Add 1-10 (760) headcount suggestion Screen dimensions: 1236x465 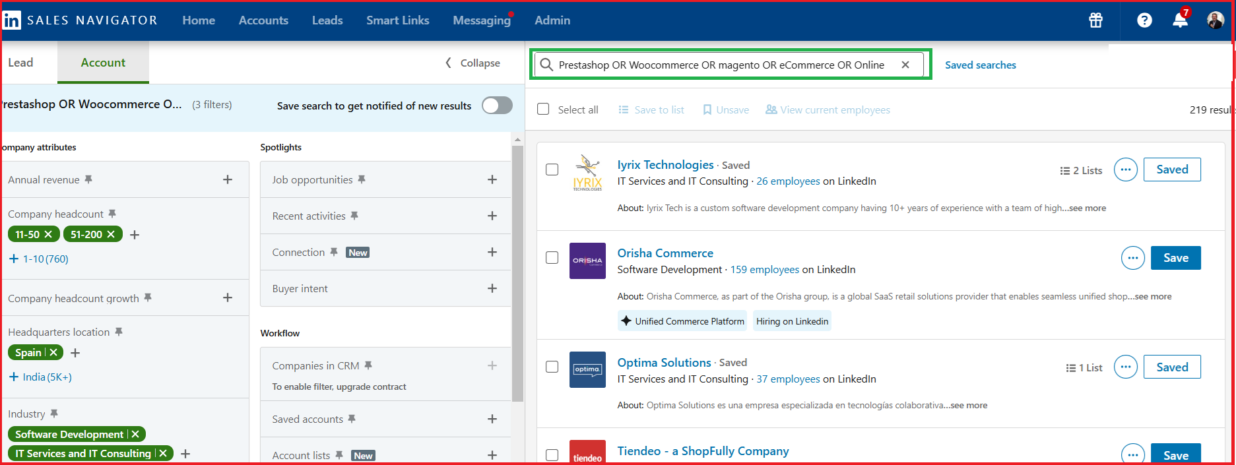coord(38,259)
